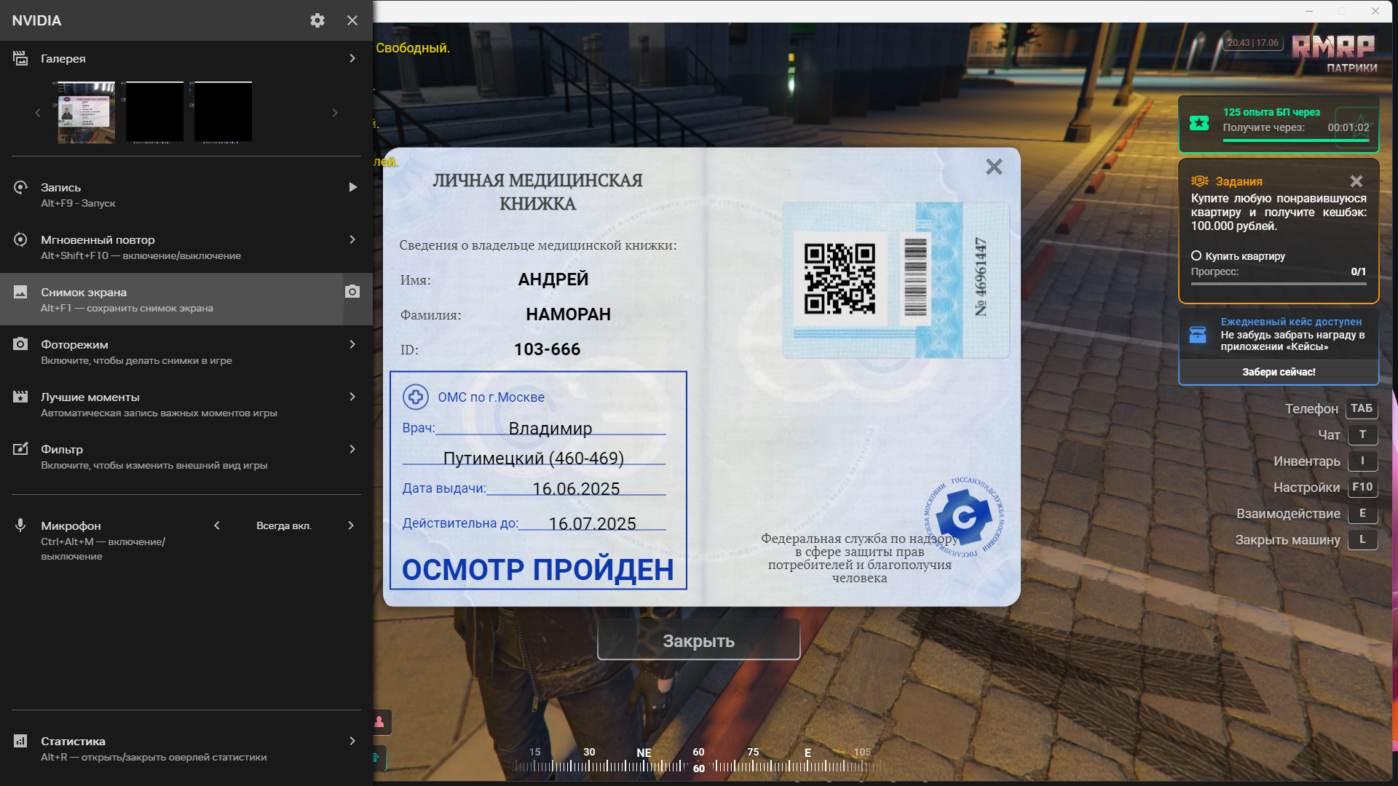The height and width of the screenshot is (786, 1398).
Task: Click the Микрофон microphone icon
Action: coord(20,525)
